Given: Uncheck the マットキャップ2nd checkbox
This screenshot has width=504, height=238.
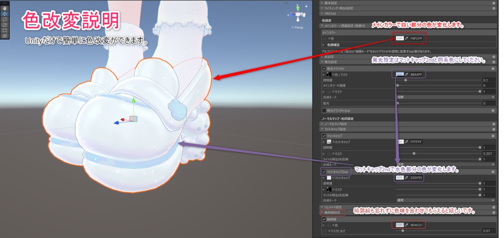Looking at the screenshot, I should [324, 172].
